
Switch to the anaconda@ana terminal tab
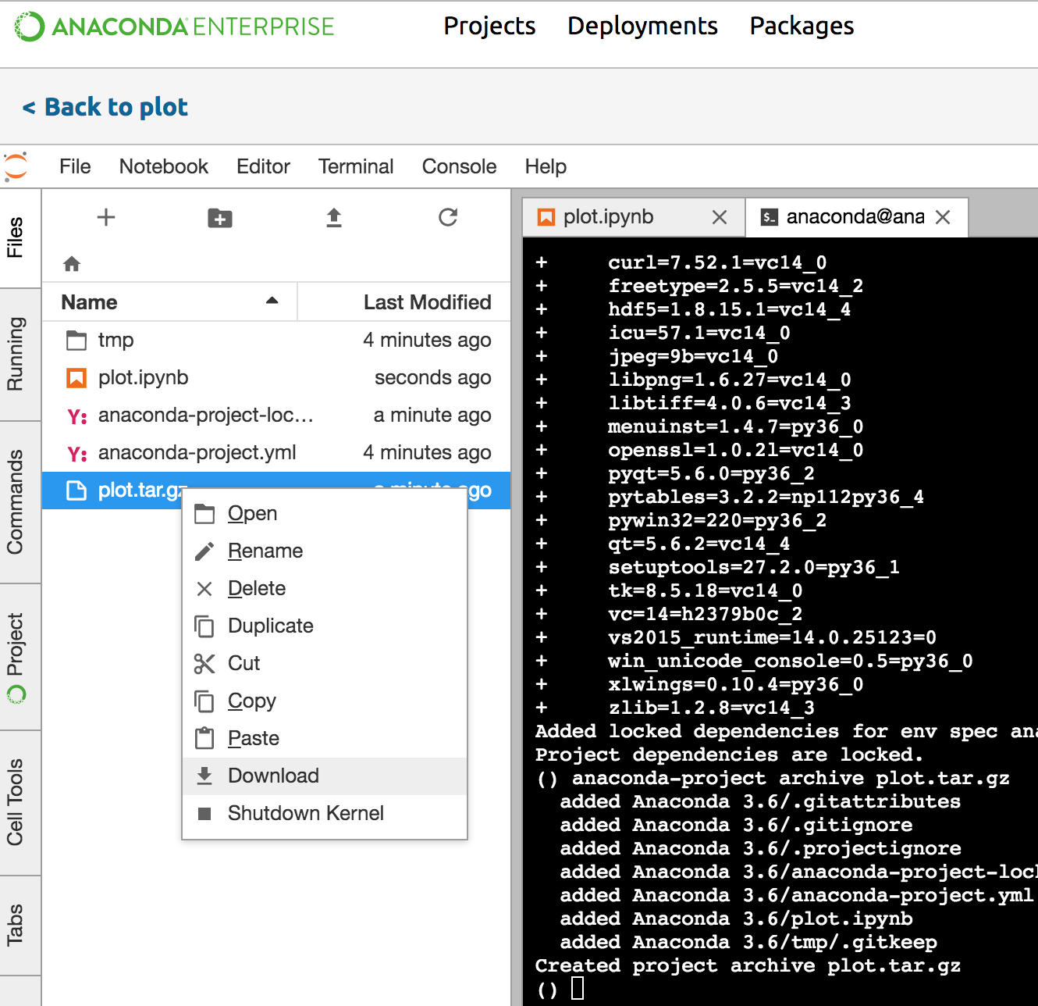[x=857, y=217]
